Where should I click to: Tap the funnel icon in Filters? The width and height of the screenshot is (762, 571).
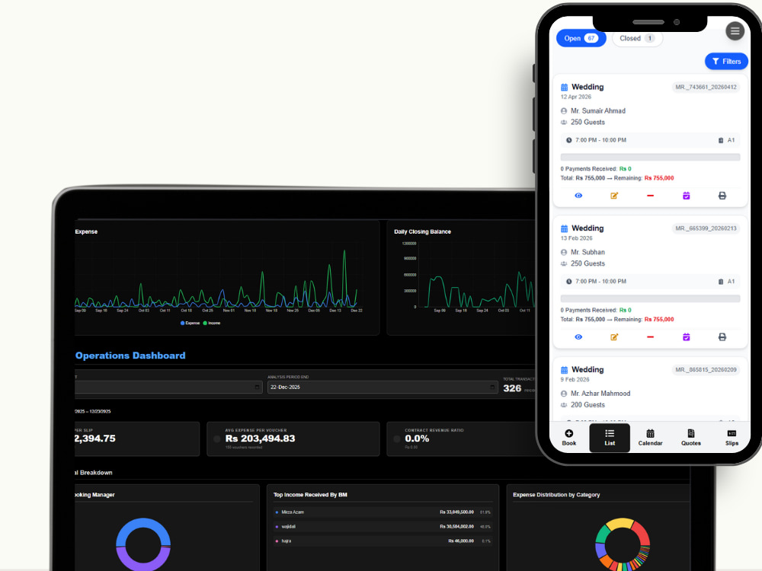716,61
